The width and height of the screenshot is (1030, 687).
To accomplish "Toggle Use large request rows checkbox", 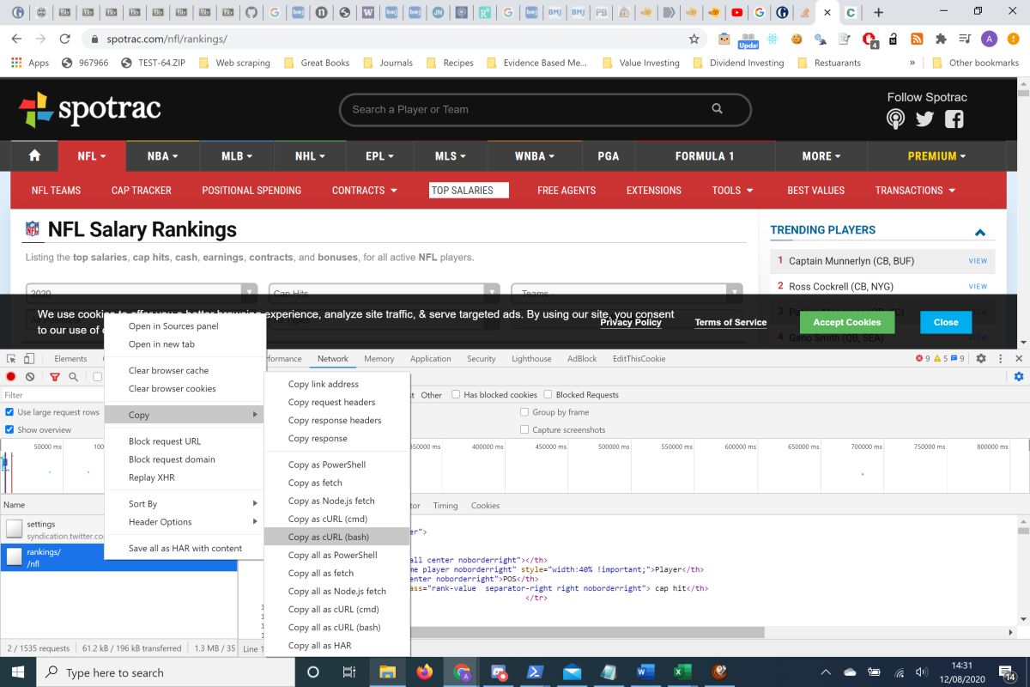I will pos(9,412).
